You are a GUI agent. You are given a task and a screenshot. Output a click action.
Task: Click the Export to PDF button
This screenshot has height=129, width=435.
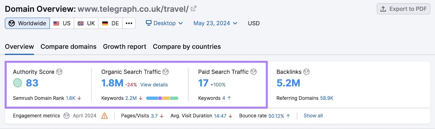tap(403, 9)
